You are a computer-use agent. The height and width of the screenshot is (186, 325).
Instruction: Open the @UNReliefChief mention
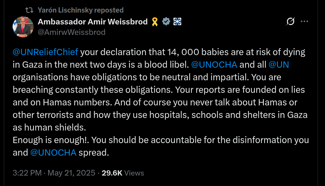(x=45, y=52)
